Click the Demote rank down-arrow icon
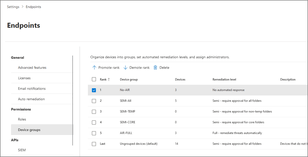 click(125, 67)
